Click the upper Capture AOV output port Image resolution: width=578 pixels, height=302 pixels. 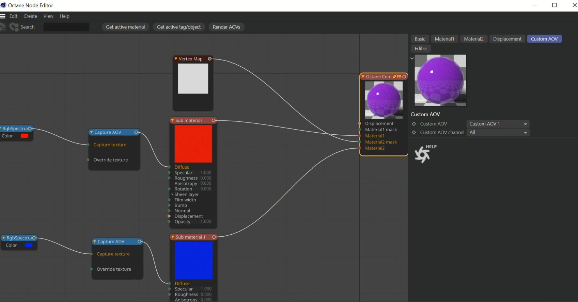pyautogui.click(x=136, y=132)
